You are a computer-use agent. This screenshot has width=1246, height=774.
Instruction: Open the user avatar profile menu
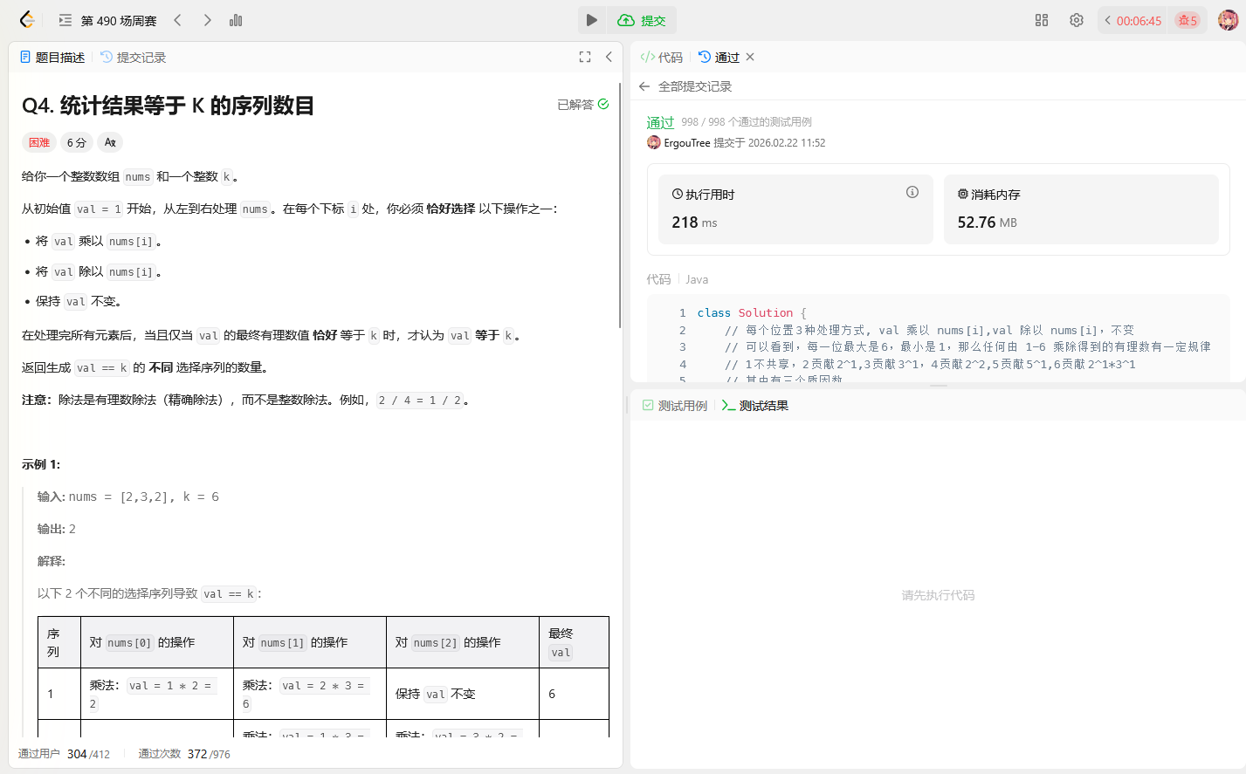(1228, 20)
